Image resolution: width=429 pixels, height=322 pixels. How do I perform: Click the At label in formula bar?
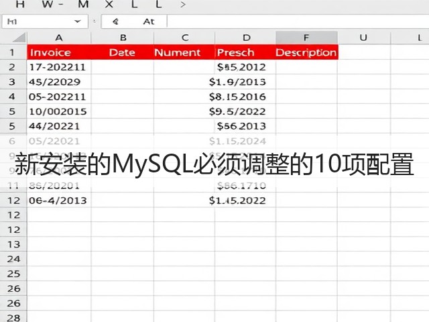149,21
